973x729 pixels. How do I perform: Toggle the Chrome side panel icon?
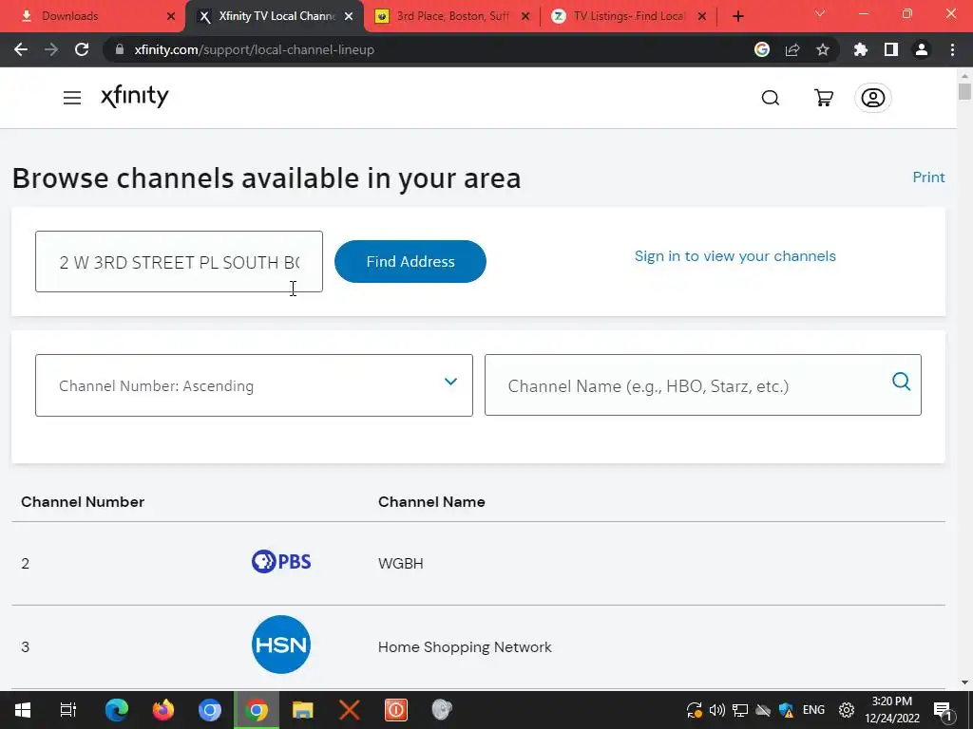tap(891, 49)
